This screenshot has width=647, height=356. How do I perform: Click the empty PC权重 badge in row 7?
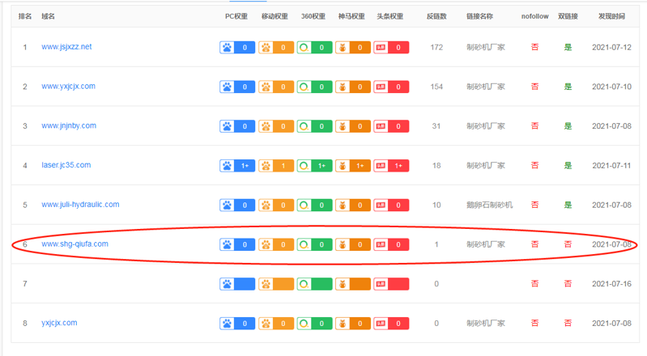point(237,284)
